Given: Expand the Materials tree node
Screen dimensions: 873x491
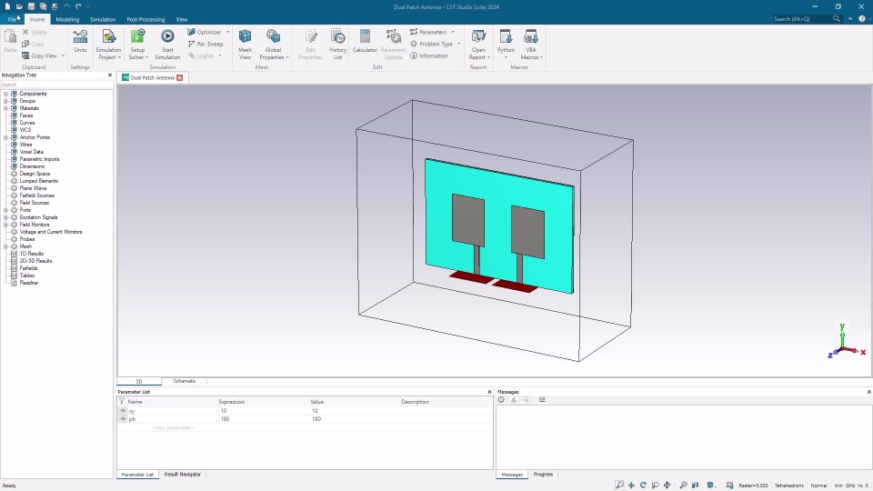Looking at the screenshot, I should (x=5, y=108).
